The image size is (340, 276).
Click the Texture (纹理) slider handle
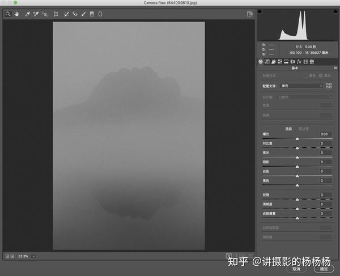pyautogui.click(x=297, y=199)
